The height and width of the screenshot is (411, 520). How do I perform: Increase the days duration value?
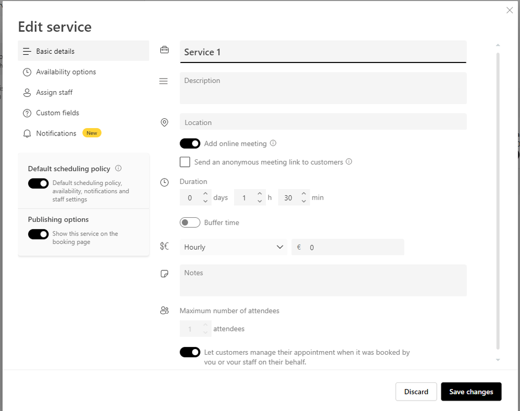click(x=206, y=194)
